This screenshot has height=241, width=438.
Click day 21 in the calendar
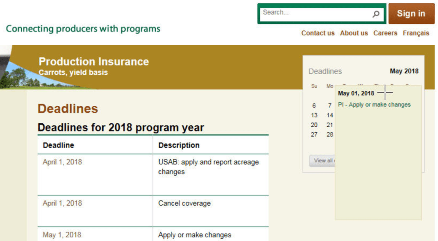[x=330, y=125]
